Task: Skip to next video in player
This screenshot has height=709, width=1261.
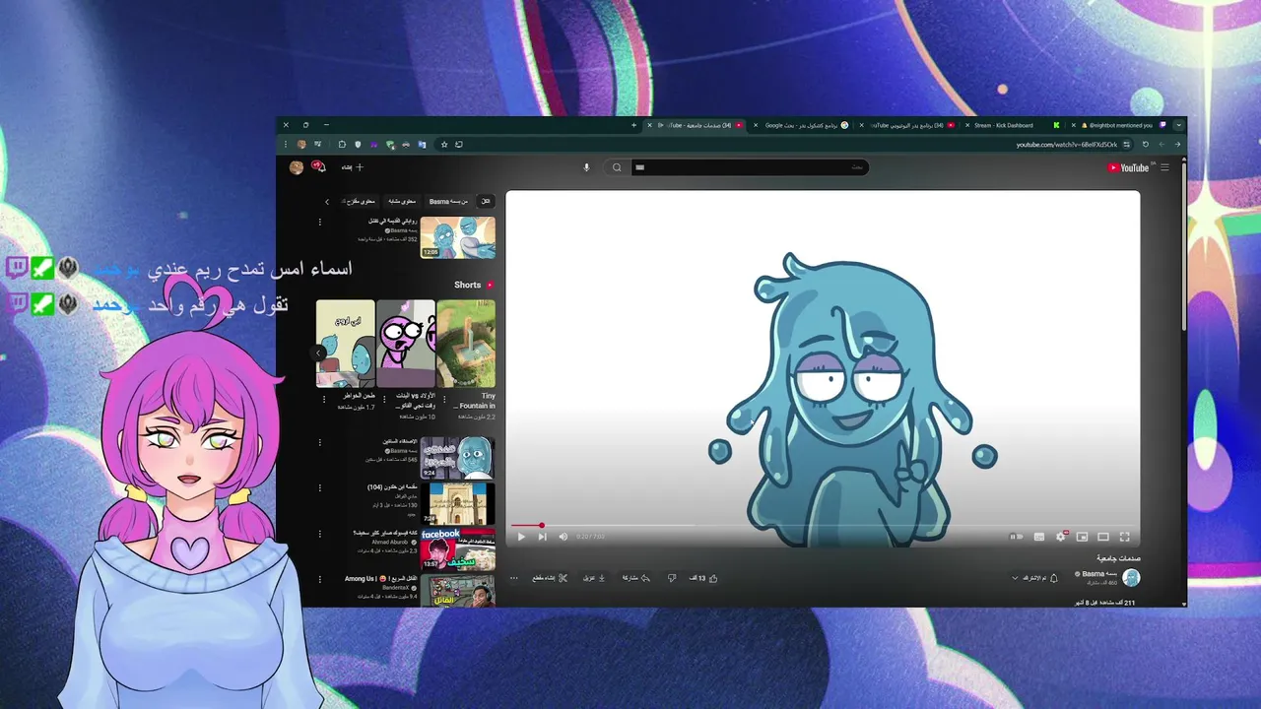Action: [x=542, y=537]
